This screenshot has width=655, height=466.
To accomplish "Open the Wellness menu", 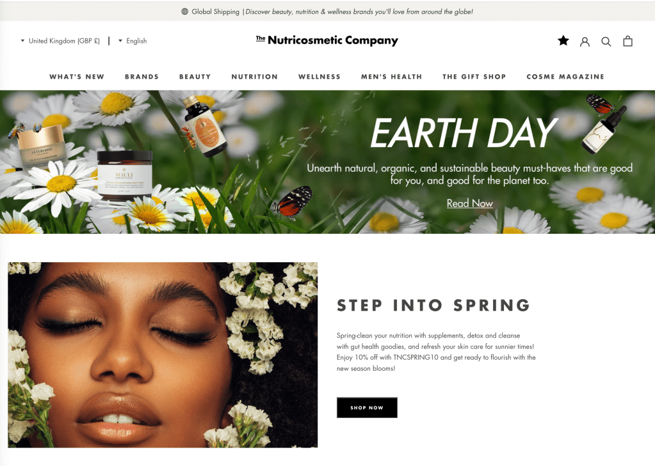I will pos(319,77).
